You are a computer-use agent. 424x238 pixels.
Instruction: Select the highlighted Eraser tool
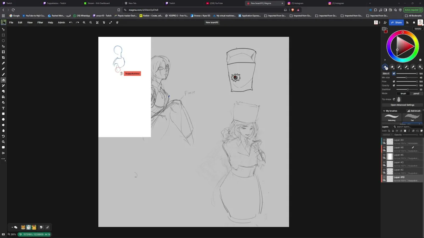3,80
